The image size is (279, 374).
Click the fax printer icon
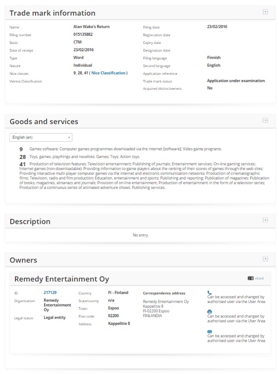tap(209, 312)
